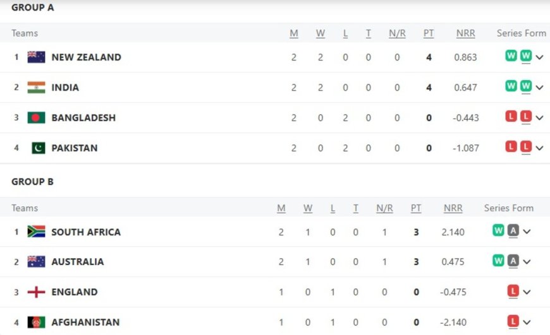Expand South Africa series form chevron
550x335 pixels.
point(527,232)
